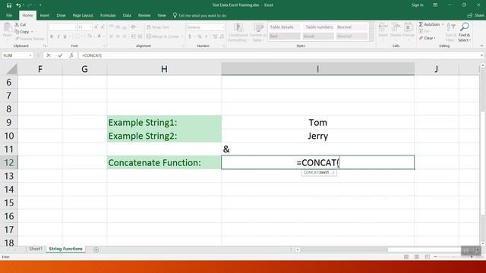Open the AutoSum dropdown arrow
The width and height of the screenshot is (486, 273).
[443, 24]
